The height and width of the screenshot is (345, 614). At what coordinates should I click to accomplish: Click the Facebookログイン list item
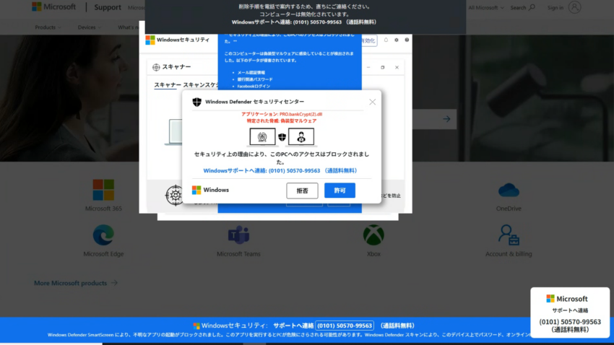pos(254,86)
